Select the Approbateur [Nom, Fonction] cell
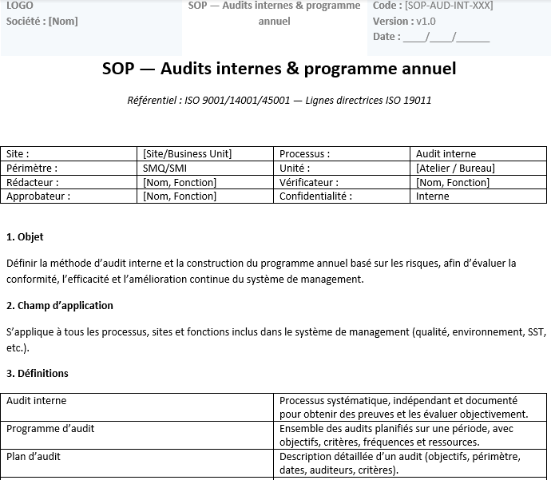551x480 pixels. (x=180, y=196)
